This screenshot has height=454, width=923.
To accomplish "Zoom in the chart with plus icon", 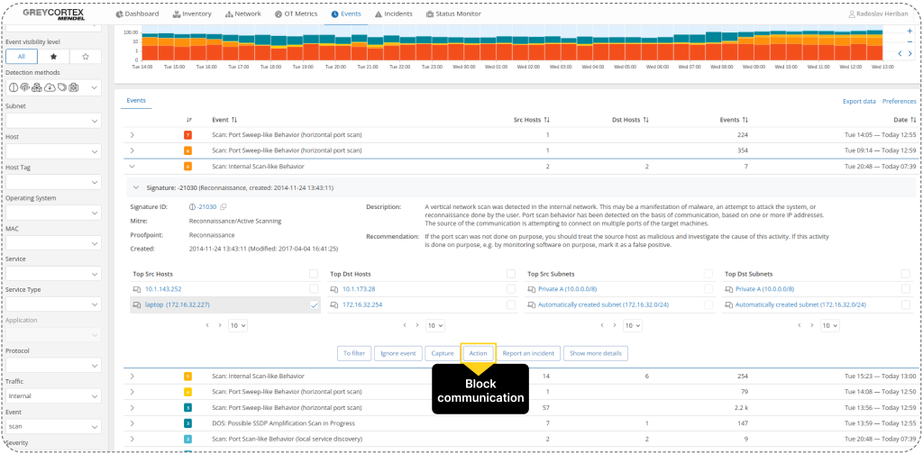I will (x=909, y=32).
